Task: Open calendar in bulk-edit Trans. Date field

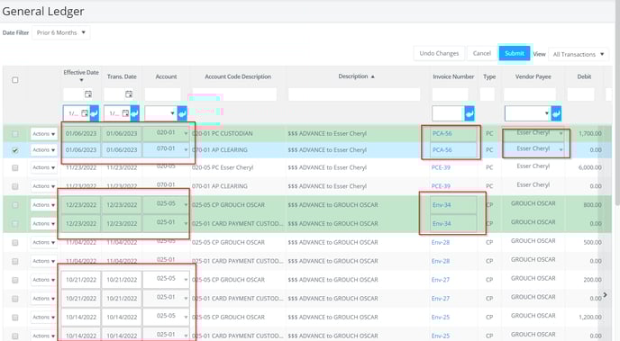Action: tap(125, 113)
